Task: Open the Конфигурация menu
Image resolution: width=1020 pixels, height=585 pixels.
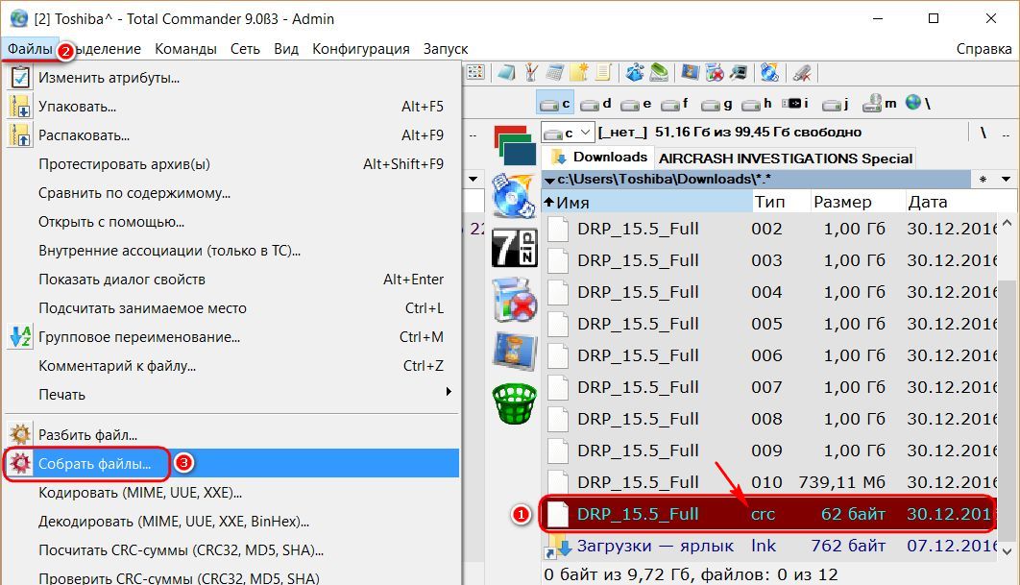Action: point(361,49)
